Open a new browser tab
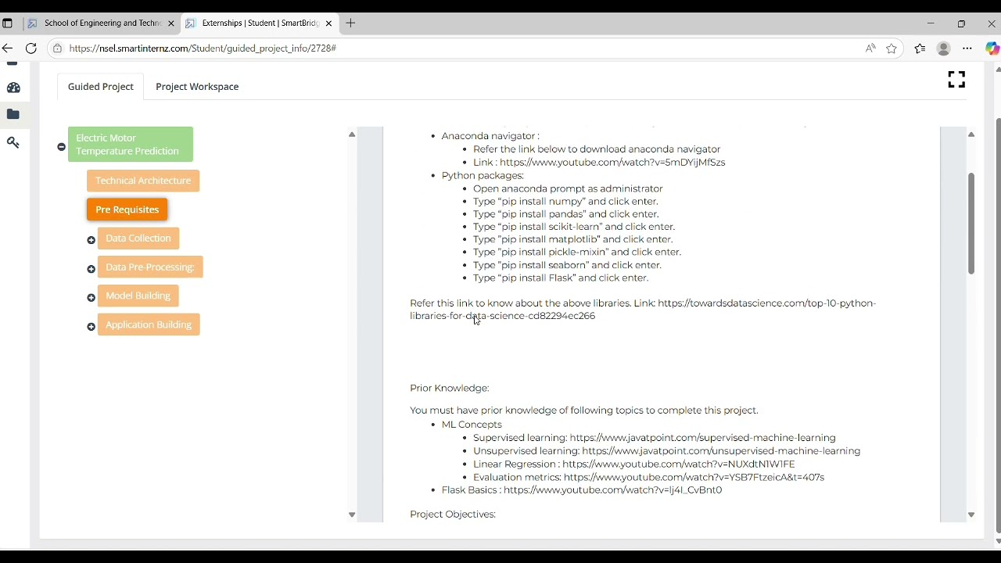1001x563 pixels. coord(350,23)
